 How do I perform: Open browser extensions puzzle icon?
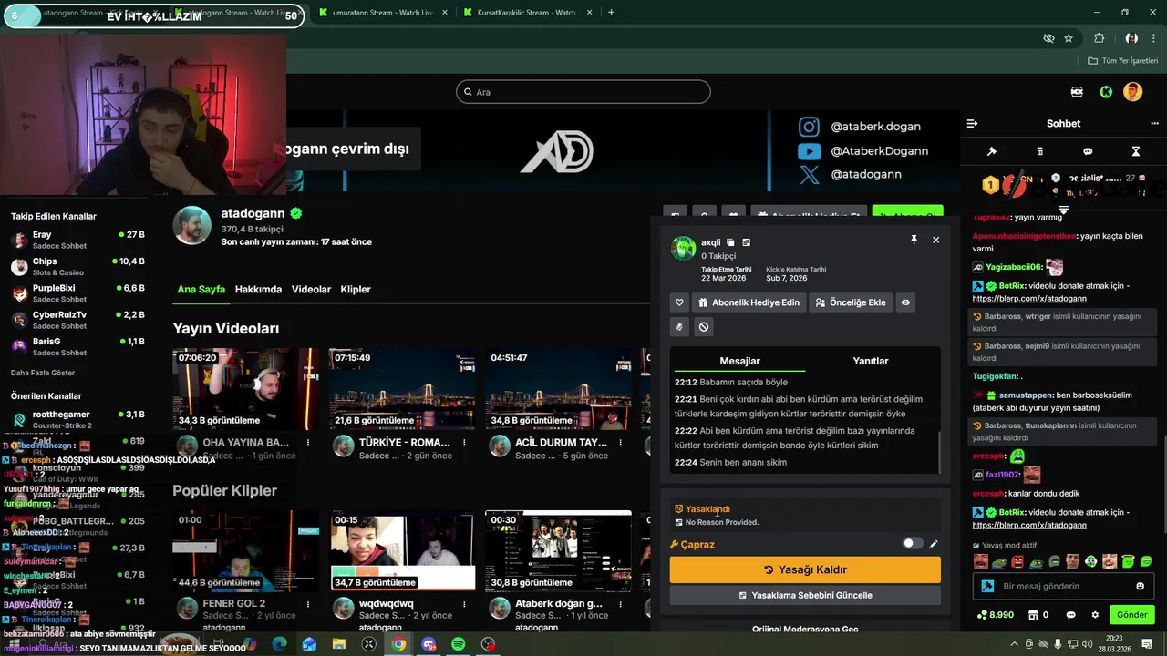click(1099, 38)
